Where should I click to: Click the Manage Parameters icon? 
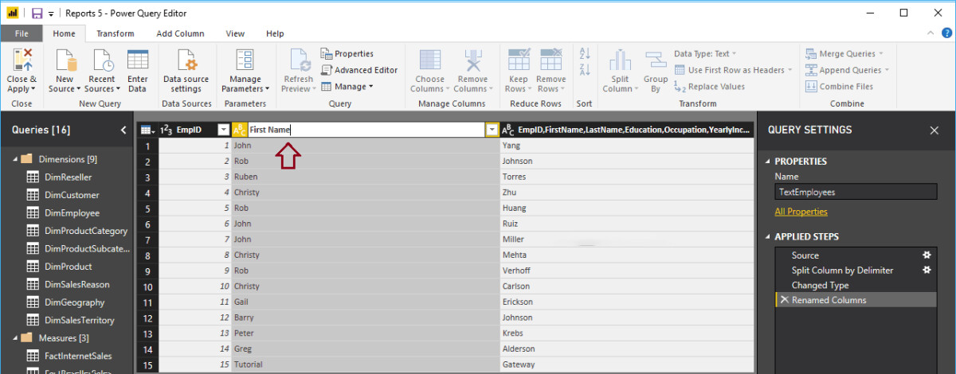(x=245, y=60)
